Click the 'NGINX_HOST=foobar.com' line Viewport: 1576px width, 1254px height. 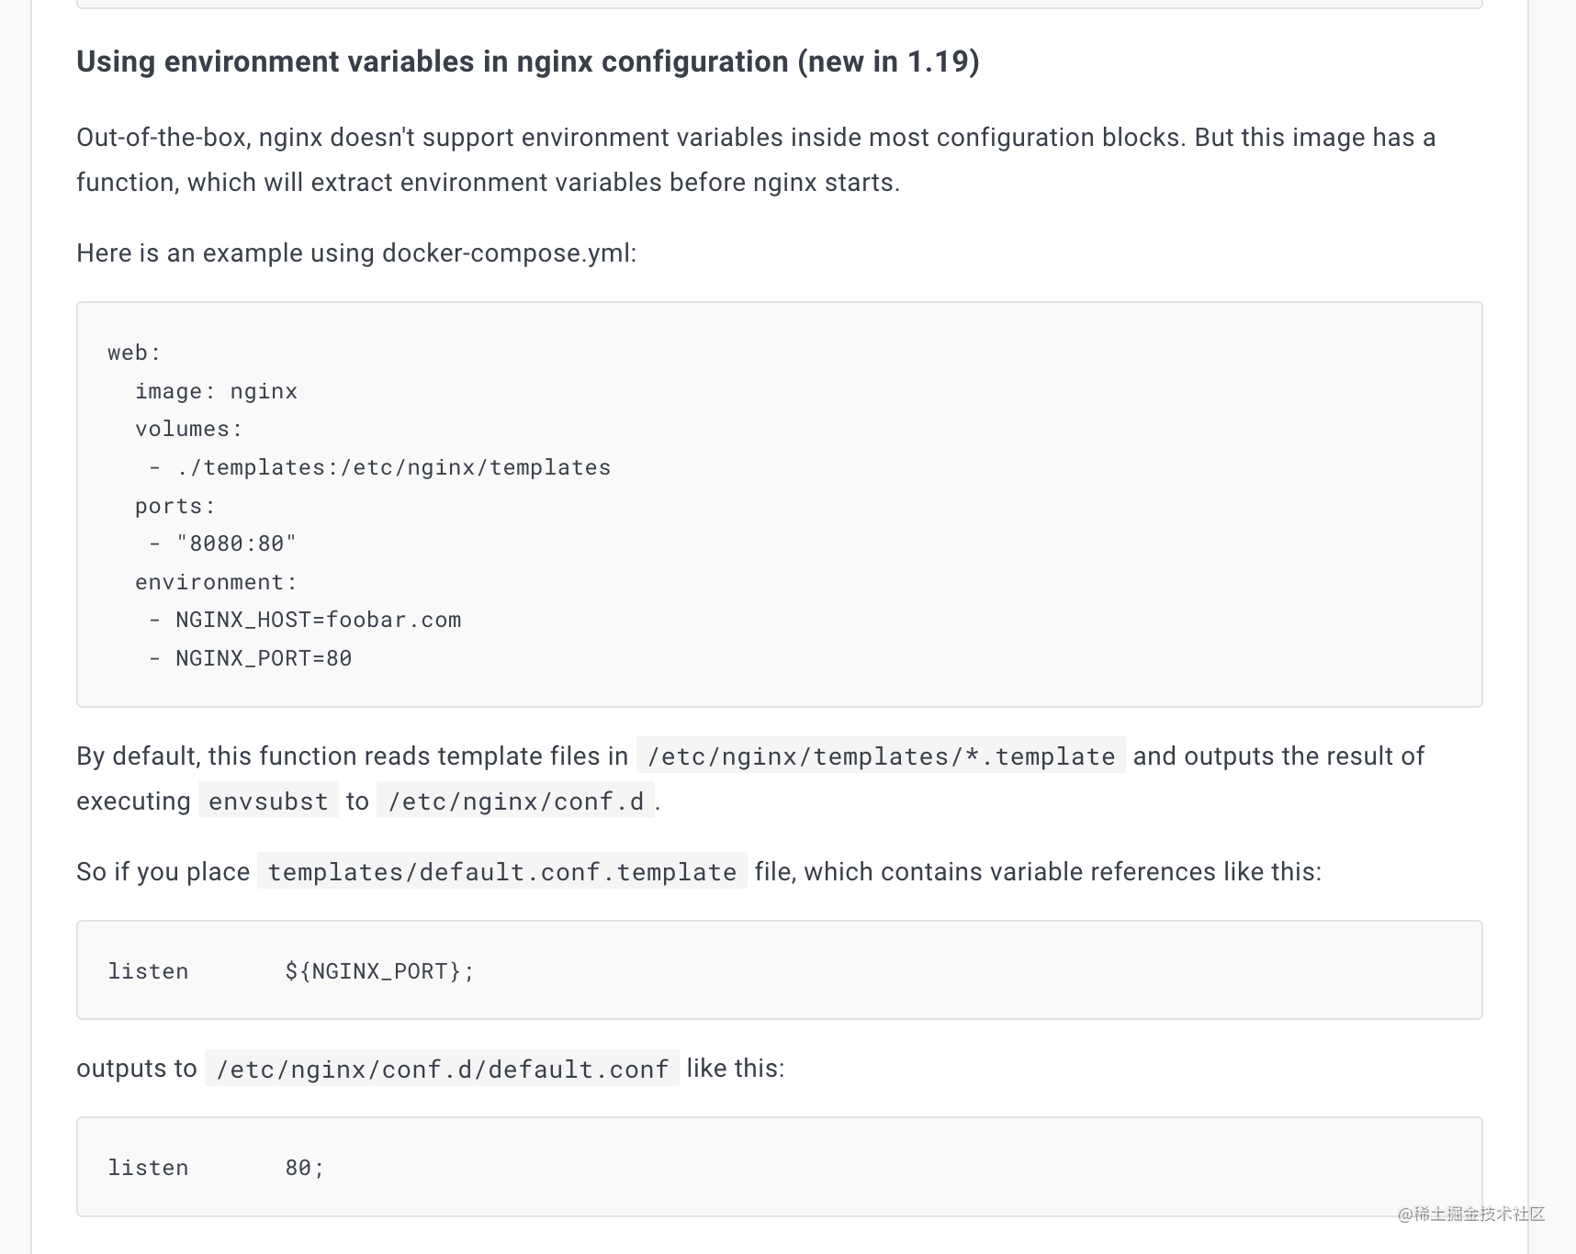point(305,620)
